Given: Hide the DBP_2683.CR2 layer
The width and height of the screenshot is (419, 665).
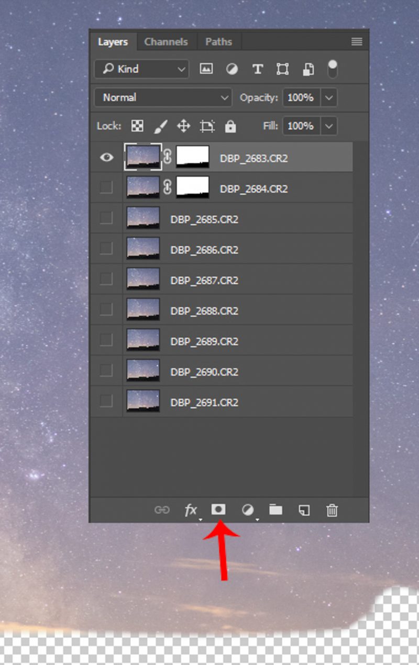Looking at the screenshot, I should tap(106, 157).
